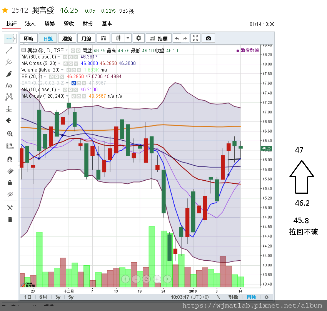
Task: Click the undo arrow
Action: click(177, 38)
